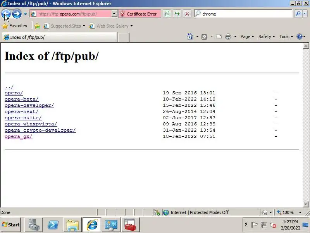This screenshot has width=310, height=233.
Task: Open the opera-beta/ directory link
Action: [x=22, y=99]
